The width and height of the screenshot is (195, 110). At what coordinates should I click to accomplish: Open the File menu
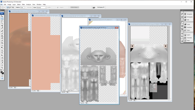click(x=1, y=4)
